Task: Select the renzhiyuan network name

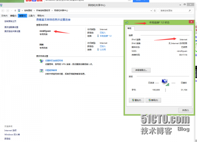Action: coord(45,31)
